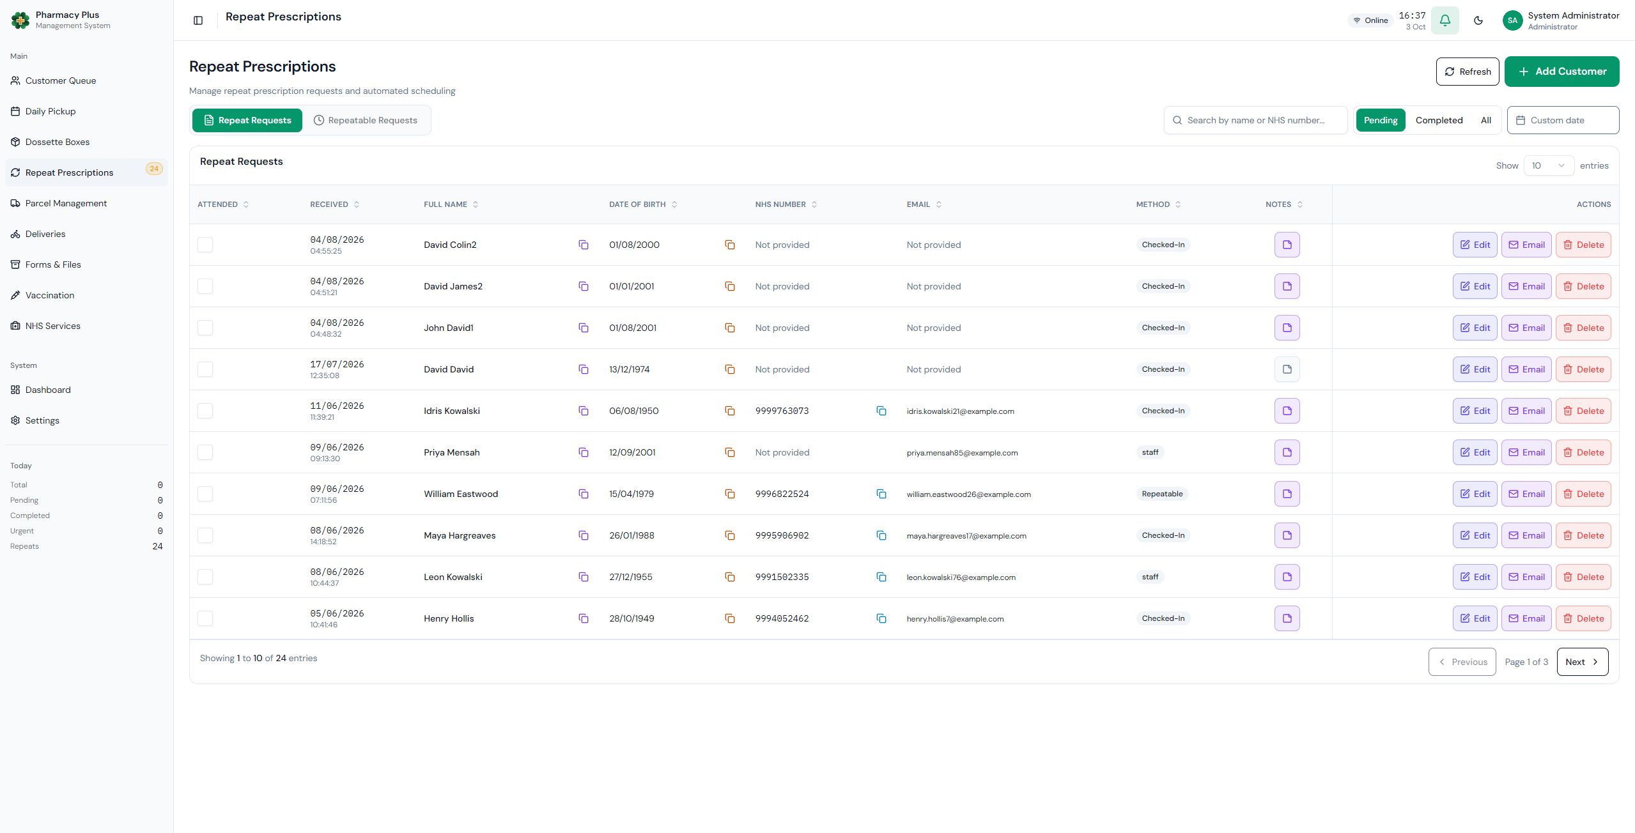Click the Refresh button
Viewport: 1635px width, 833px height.
[x=1467, y=72]
